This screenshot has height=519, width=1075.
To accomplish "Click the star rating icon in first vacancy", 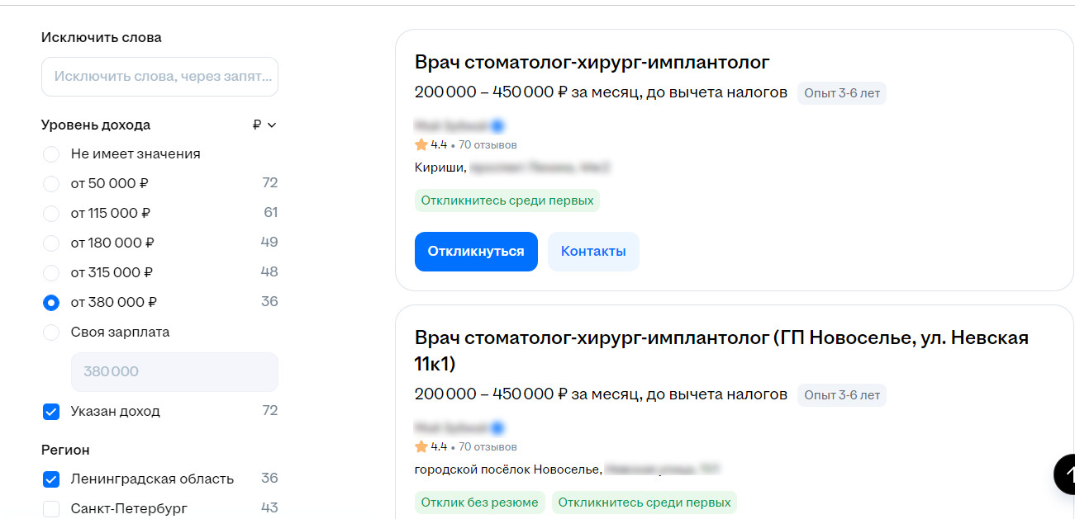I will [421, 144].
